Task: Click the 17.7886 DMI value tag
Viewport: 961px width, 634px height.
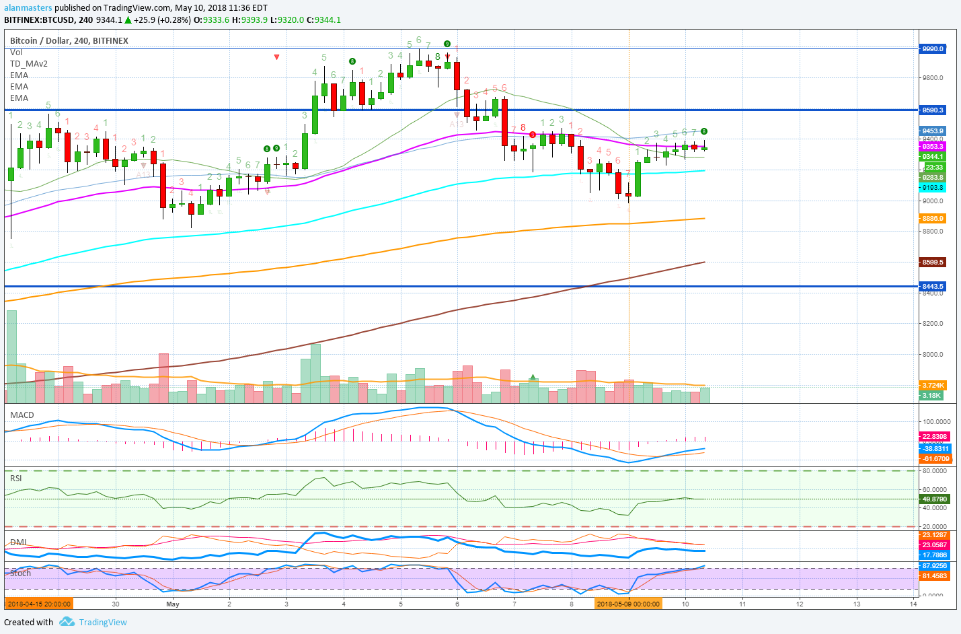Action: pos(935,555)
